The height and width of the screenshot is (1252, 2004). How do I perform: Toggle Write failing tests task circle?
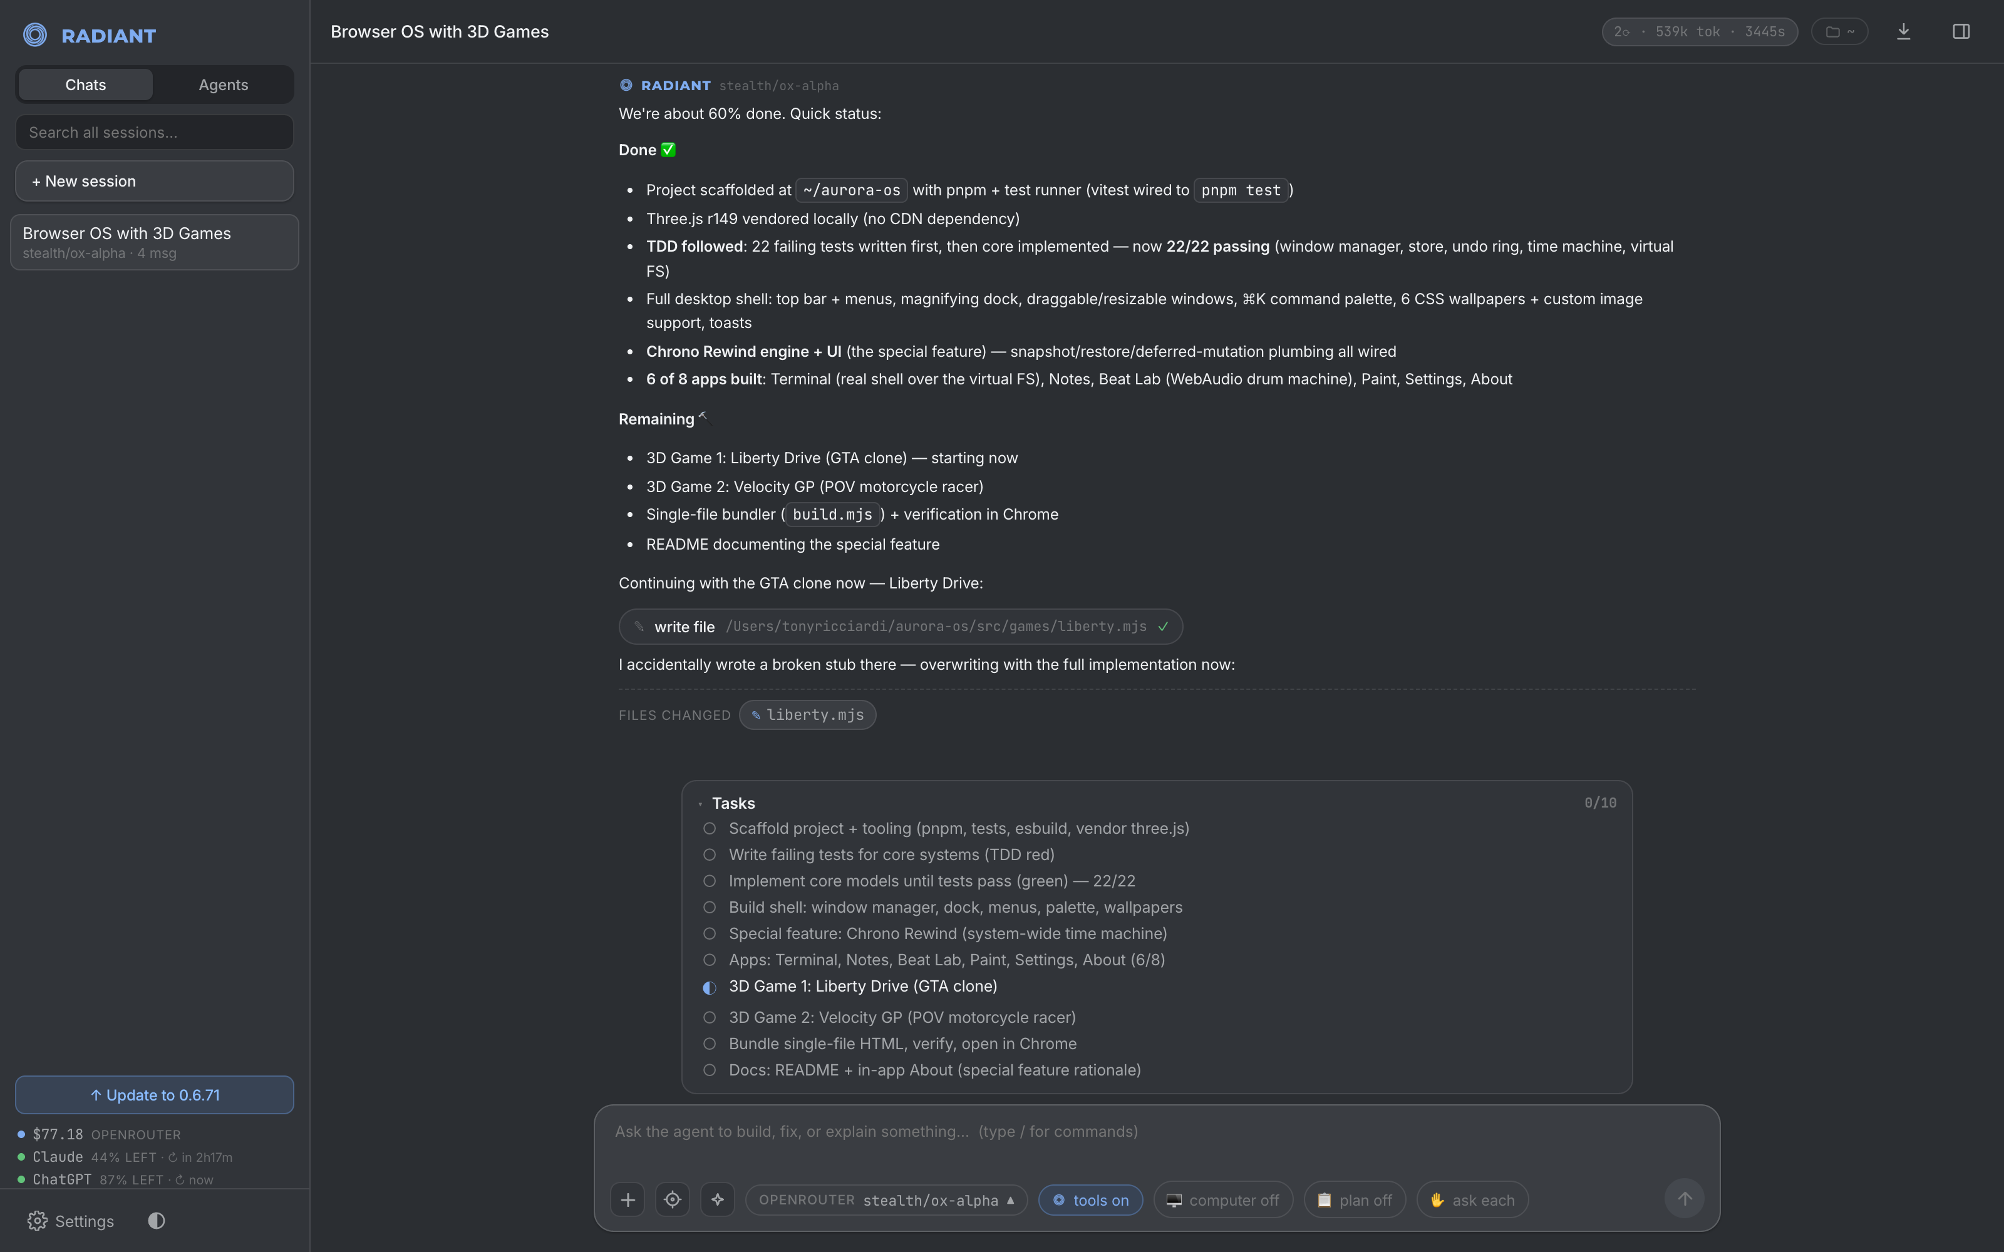710,854
